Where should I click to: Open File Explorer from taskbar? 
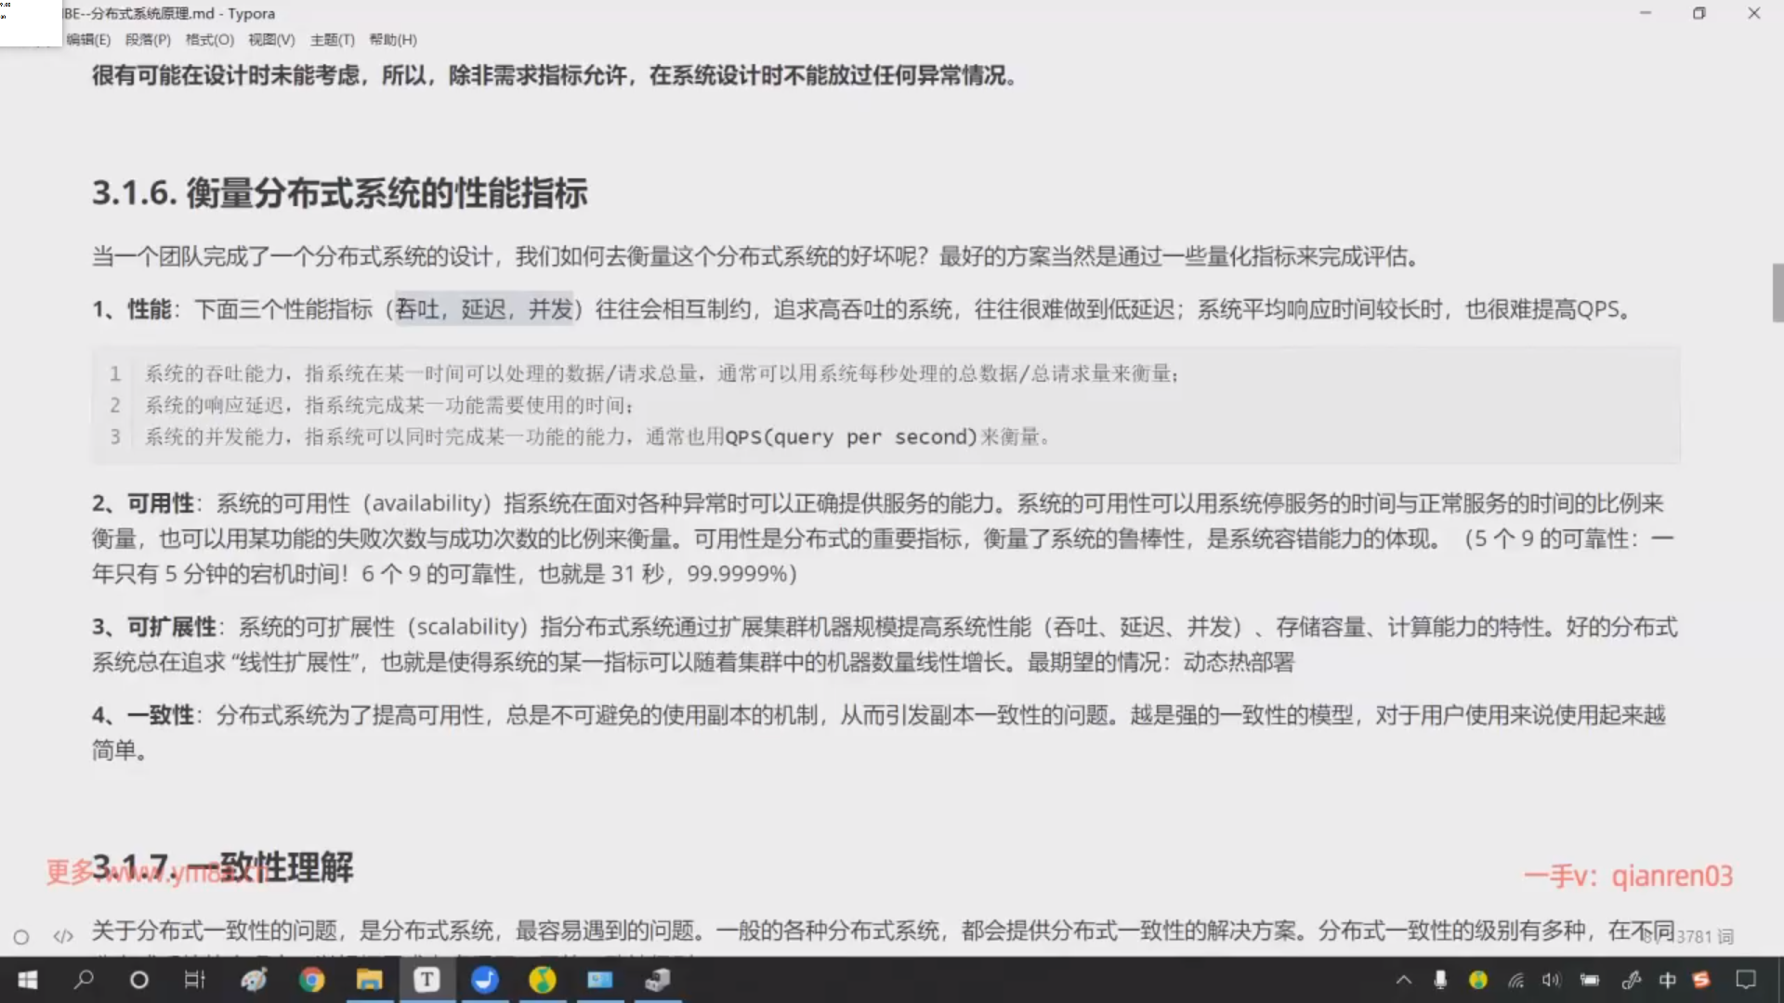pyautogui.click(x=369, y=980)
